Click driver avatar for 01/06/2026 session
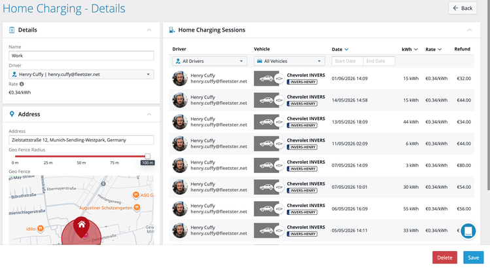490x270 pixels. [180, 79]
